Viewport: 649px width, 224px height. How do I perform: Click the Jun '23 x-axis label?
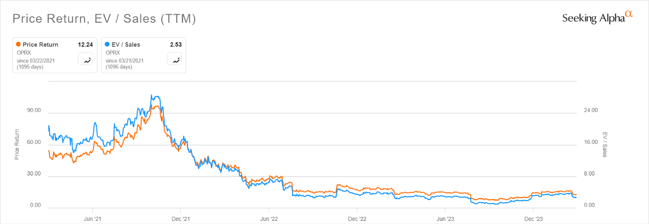[445, 219]
